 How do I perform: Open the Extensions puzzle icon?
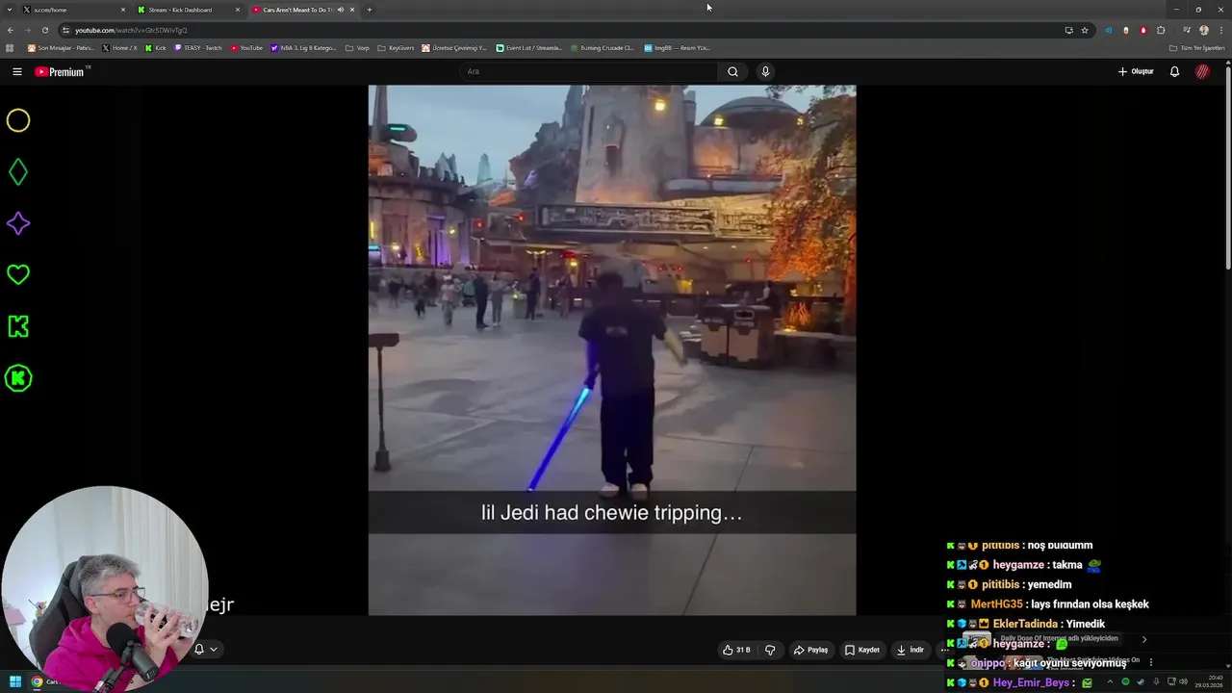pos(1161,30)
